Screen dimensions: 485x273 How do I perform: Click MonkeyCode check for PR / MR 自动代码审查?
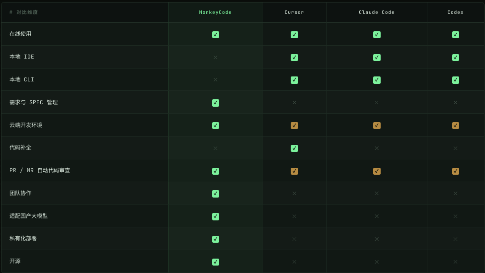(x=216, y=171)
